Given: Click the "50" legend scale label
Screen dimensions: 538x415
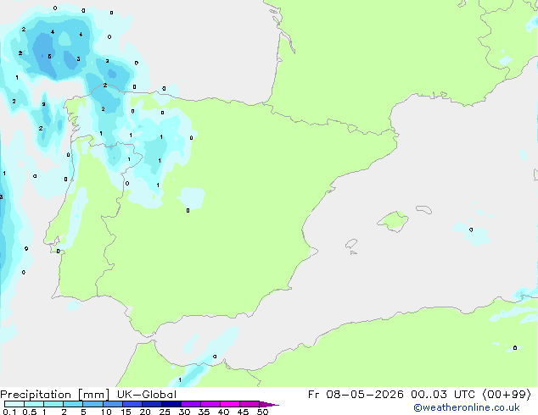Looking at the screenshot, I should tap(262, 412).
